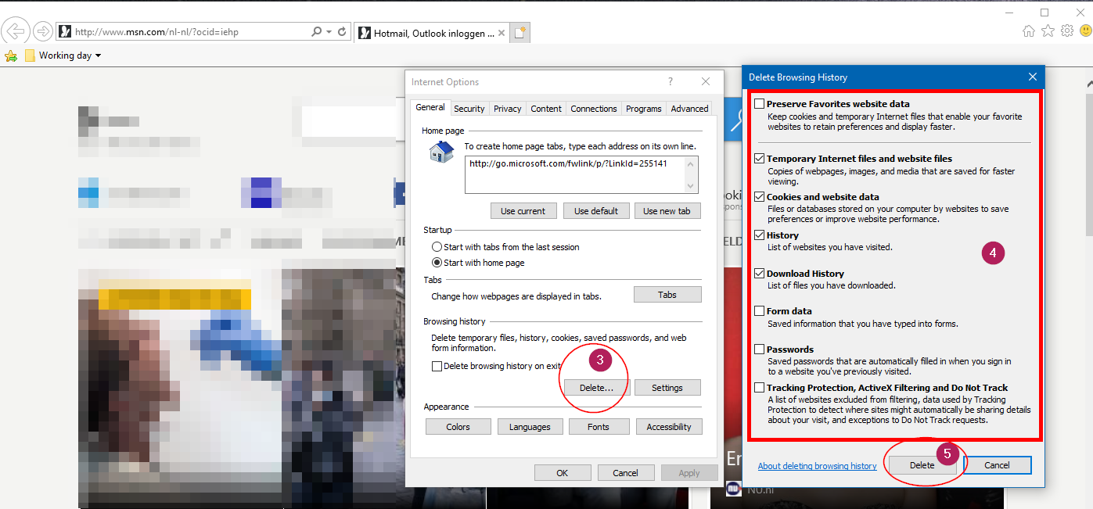Select the Hotmail, Outlook inloggen tab
This screenshot has height=509, width=1093.
pos(433,33)
